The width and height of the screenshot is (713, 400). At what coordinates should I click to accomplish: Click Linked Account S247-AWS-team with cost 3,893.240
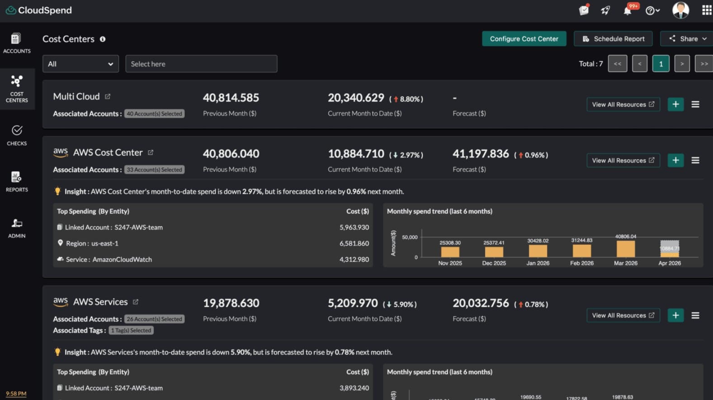pyautogui.click(x=213, y=388)
